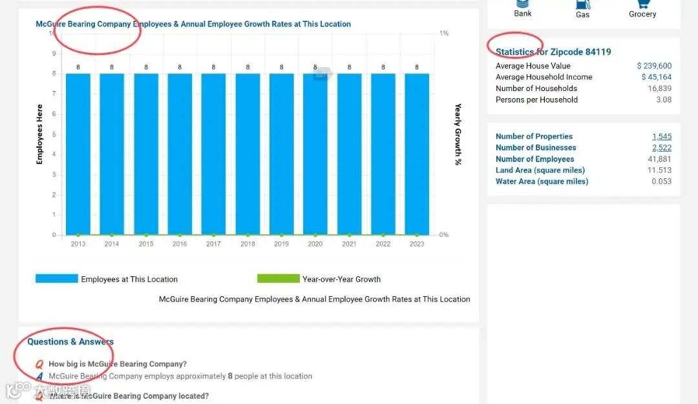Click the chart title about Employee Growth Rates
Screen dimensions: 698x404
pyautogui.click(x=193, y=24)
